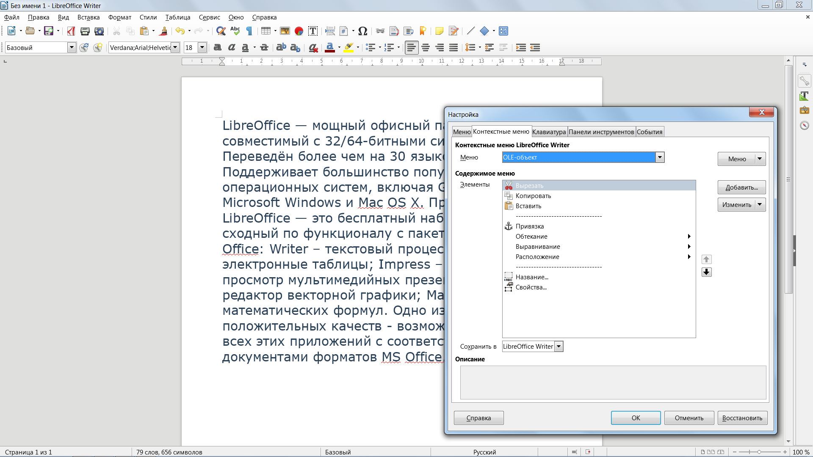Click the Clear Direct Formatting icon
The height and width of the screenshot is (457, 813).
(313, 47)
